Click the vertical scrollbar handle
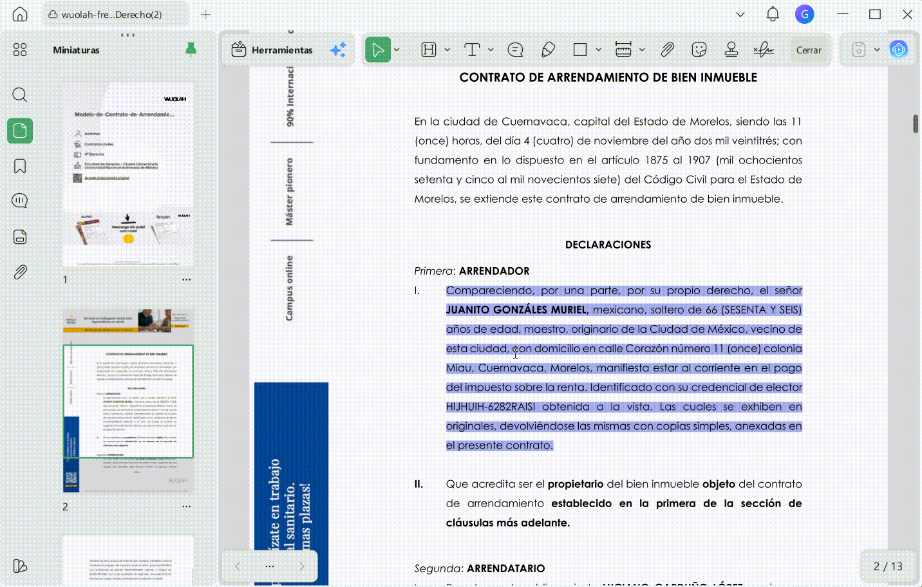Viewport: 922px width, 587px height. (916, 124)
